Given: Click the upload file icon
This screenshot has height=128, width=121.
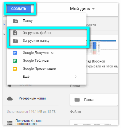Looking at the screenshot, I should pyautogui.click(x=15, y=33).
